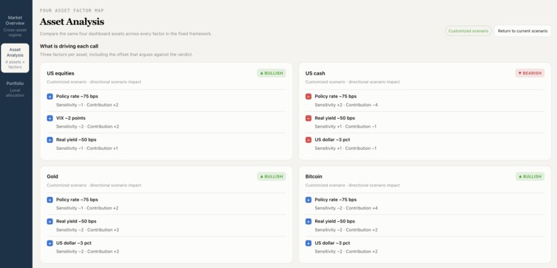Click 'US dollar −3 pct' in Bitcoin card

click(x=332, y=243)
